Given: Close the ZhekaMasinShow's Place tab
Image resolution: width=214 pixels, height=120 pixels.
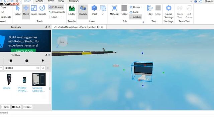Looking at the screenshot, I should tap(102, 27).
